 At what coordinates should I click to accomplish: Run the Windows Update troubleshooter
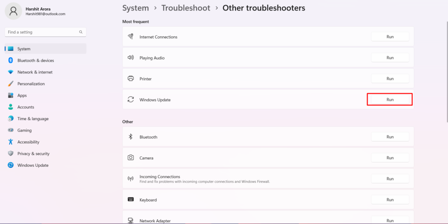pyautogui.click(x=390, y=100)
